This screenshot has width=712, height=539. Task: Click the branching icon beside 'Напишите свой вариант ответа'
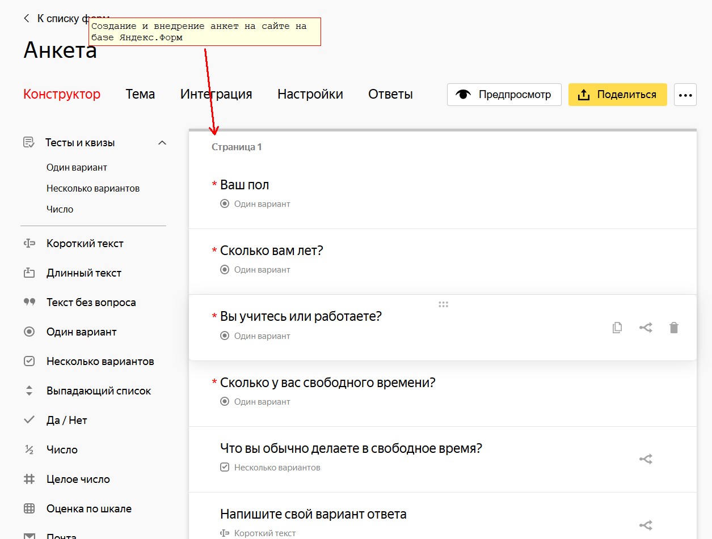click(646, 525)
